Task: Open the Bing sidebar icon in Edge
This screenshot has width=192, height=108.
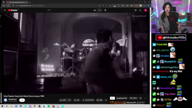Action: [x=149, y=6]
